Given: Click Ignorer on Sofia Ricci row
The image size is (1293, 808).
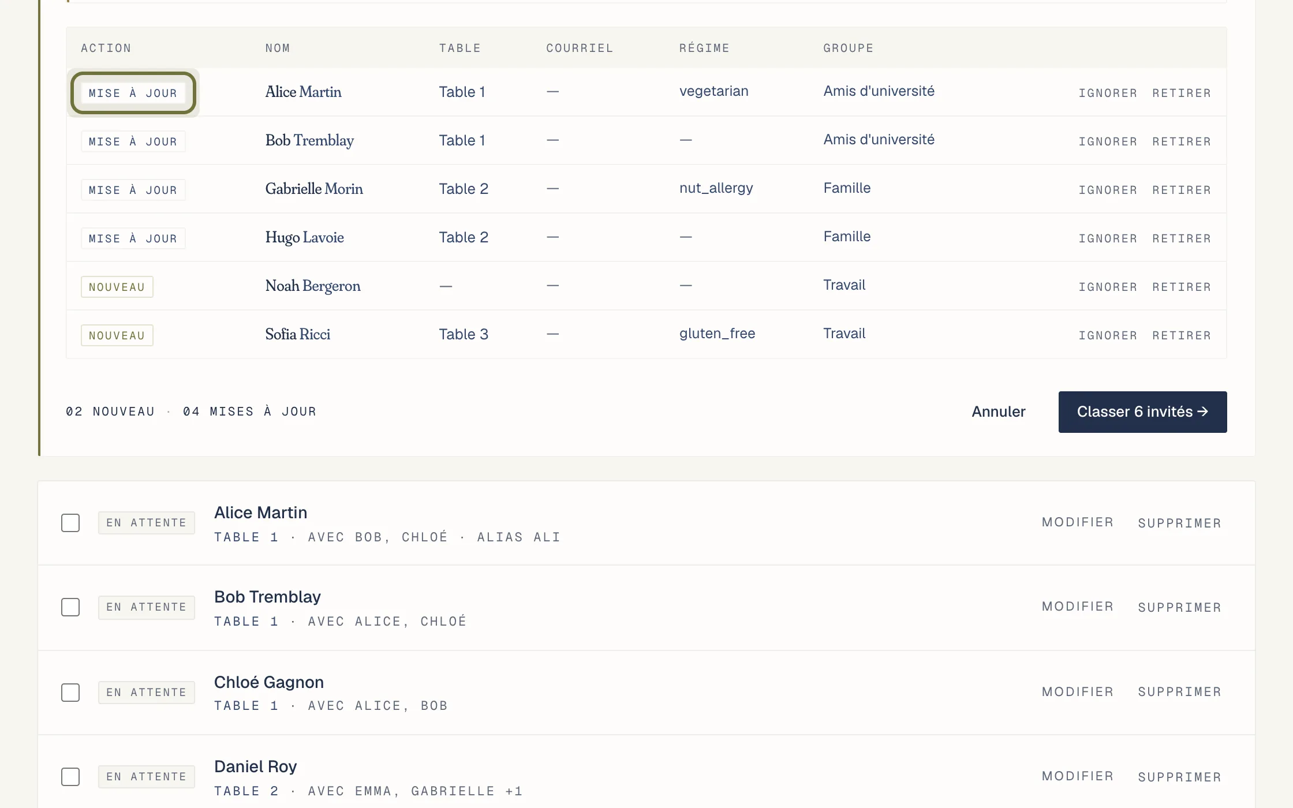Looking at the screenshot, I should 1108,335.
